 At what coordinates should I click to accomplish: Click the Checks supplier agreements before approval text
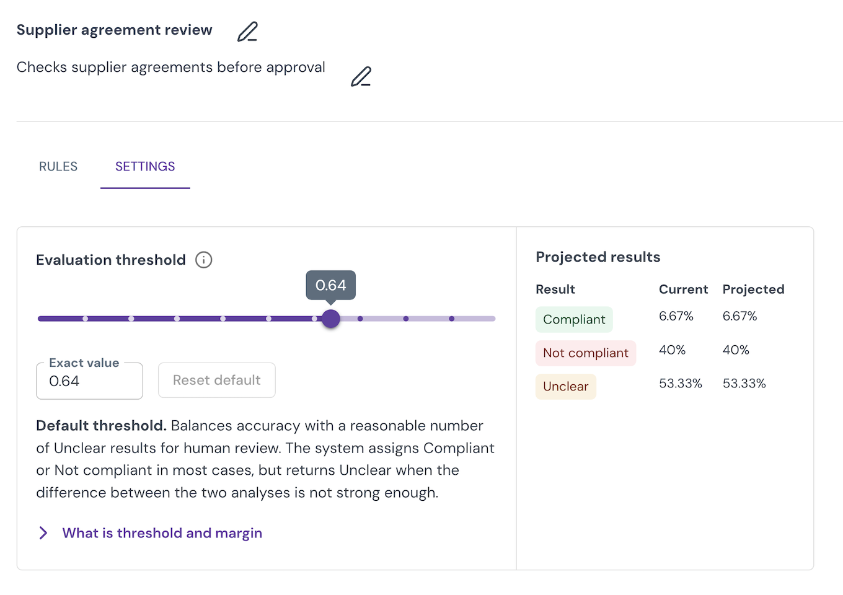tap(171, 67)
